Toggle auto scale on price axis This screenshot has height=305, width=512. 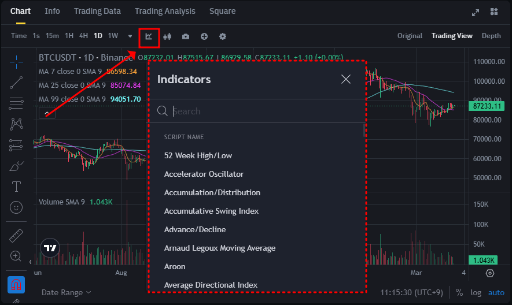click(x=496, y=292)
